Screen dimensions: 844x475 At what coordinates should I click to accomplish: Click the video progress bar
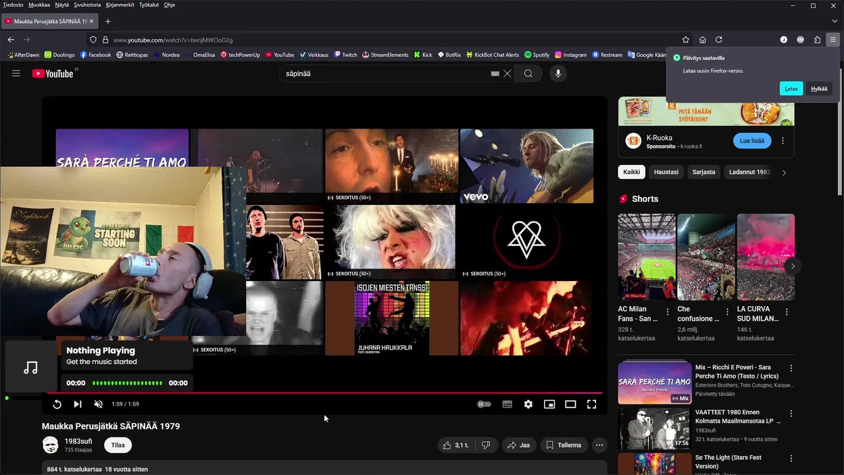(323, 393)
